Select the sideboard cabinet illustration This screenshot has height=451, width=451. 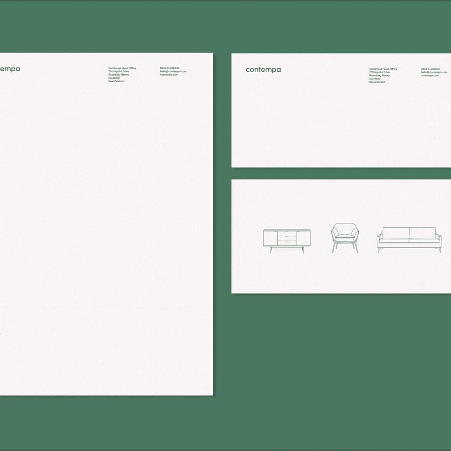287,240
